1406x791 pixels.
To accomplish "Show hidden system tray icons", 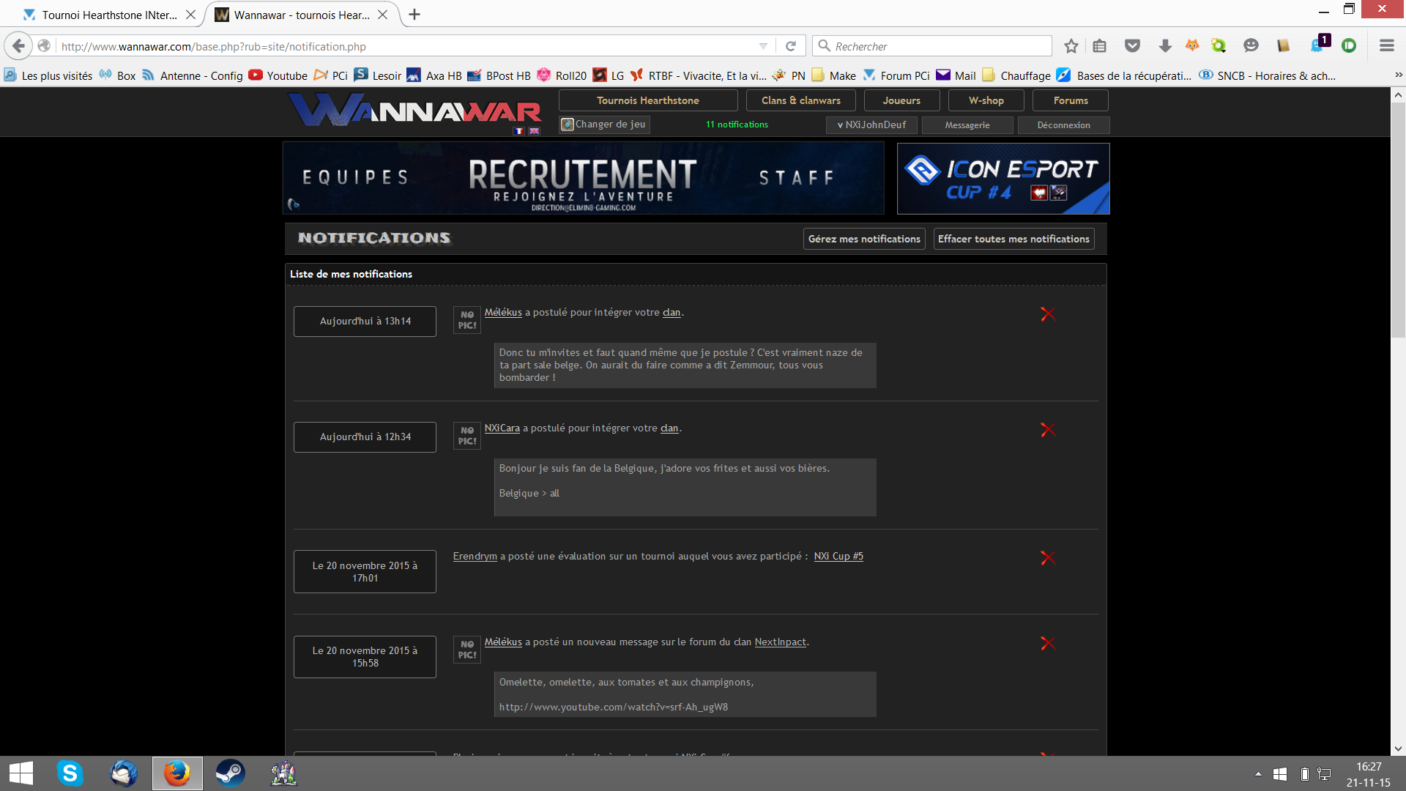I will (1258, 774).
